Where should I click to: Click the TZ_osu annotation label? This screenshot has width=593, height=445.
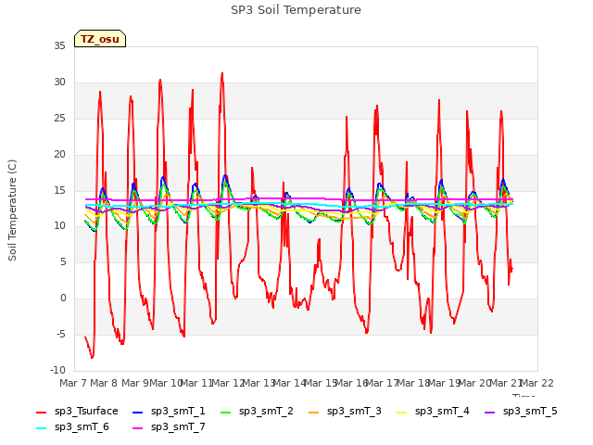tap(100, 39)
